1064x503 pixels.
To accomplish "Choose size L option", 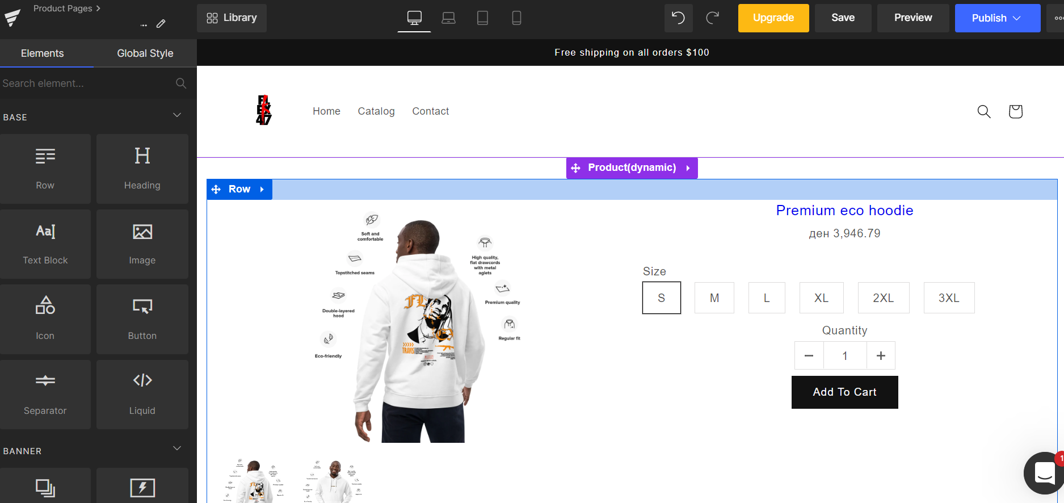I will tap(767, 298).
